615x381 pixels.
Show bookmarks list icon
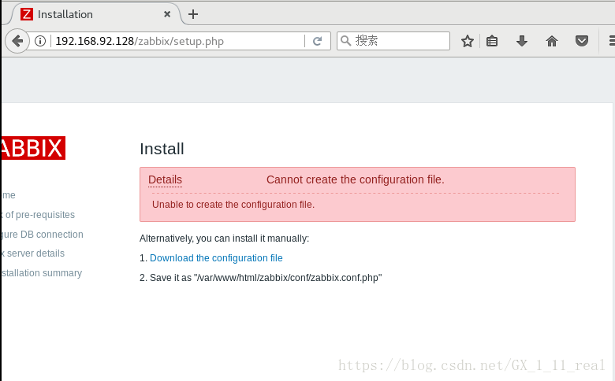[x=492, y=41]
